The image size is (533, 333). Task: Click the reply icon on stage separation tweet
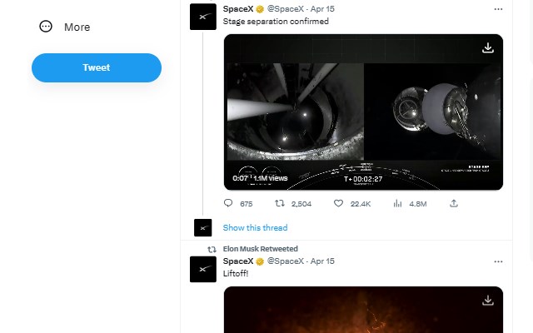click(x=229, y=203)
